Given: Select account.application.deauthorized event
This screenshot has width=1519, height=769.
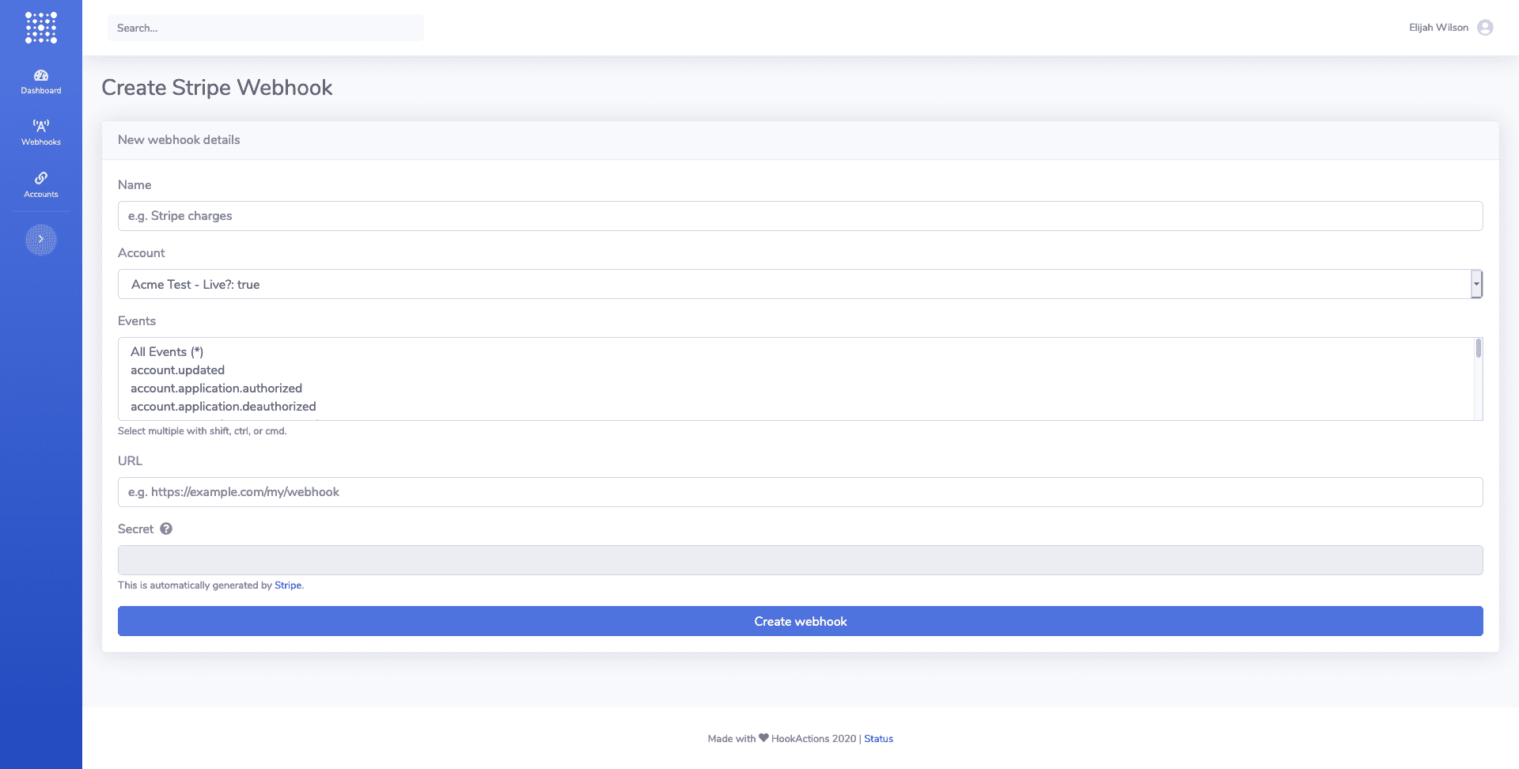Looking at the screenshot, I should pos(223,407).
